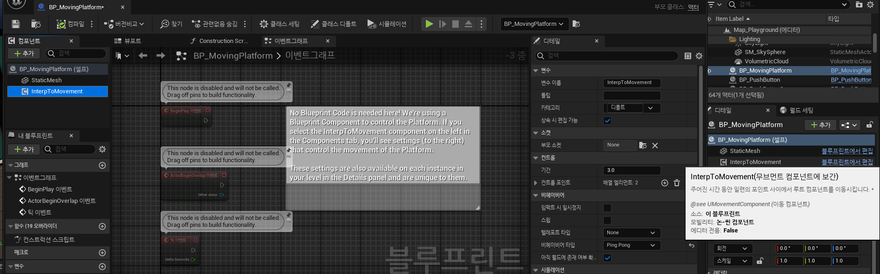
Task: Navigate forward with the right arrow
Action: click(161, 56)
